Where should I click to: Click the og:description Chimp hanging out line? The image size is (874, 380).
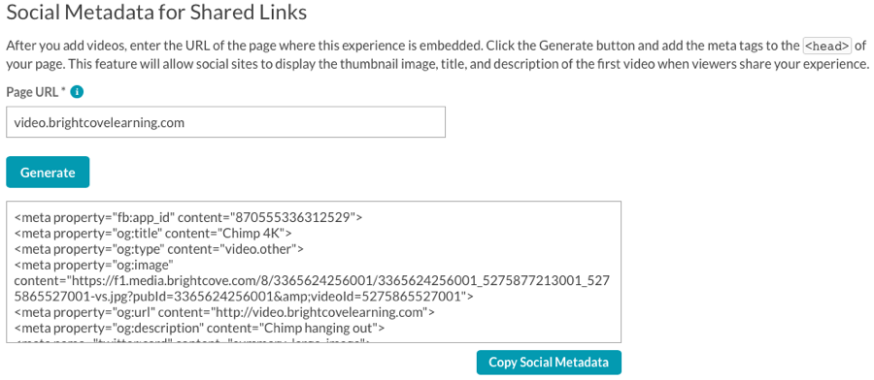pyautogui.click(x=199, y=328)
